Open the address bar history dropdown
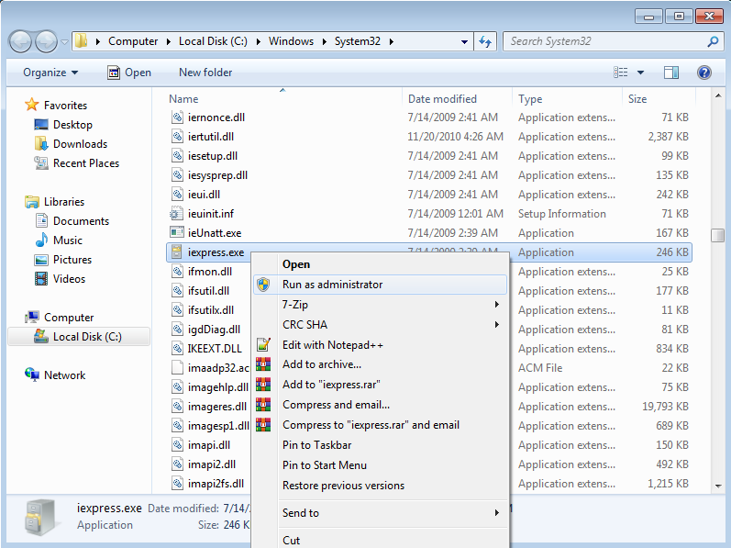Viewport: 731px width, 548px height. (x=464, y=41)
